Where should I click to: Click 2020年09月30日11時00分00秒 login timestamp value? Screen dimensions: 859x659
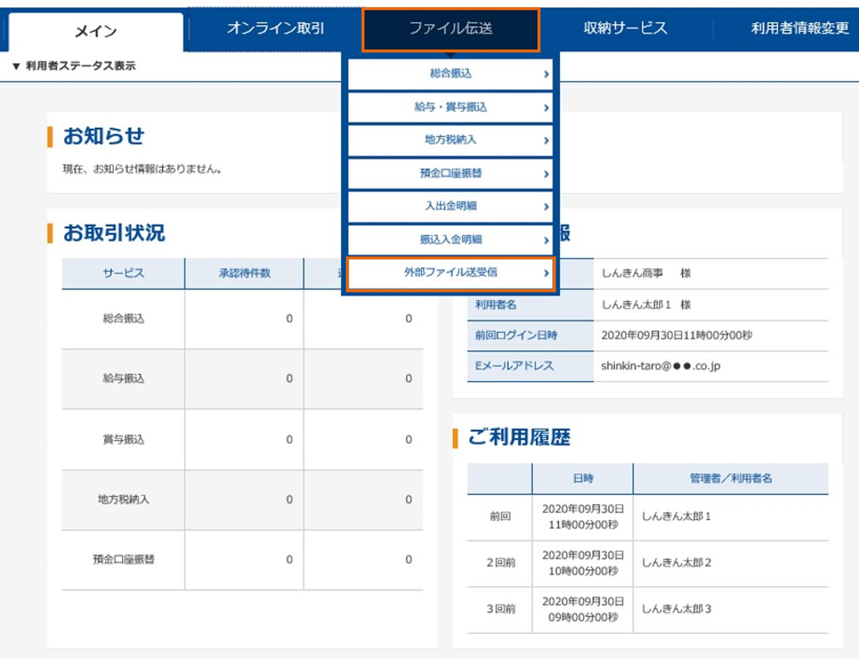676,335
